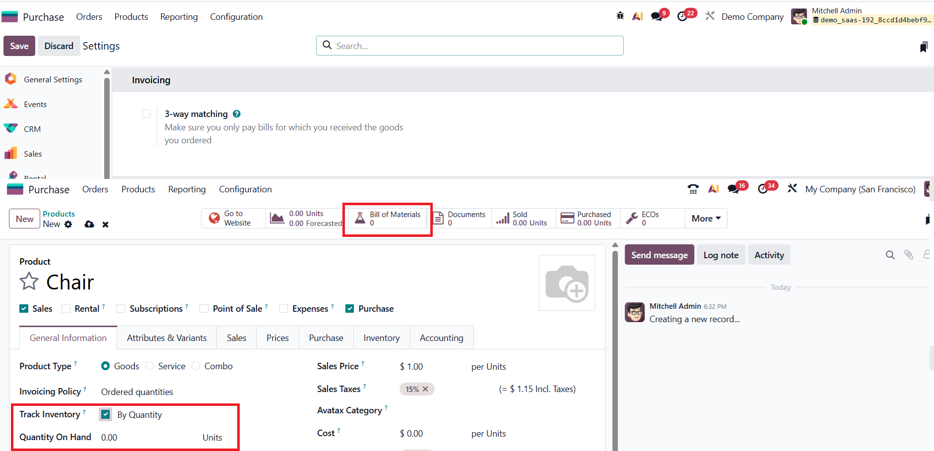Viewport: 934px width, 451px height.
Task: Expand the More dropdown button
Action: pos(706,219)
